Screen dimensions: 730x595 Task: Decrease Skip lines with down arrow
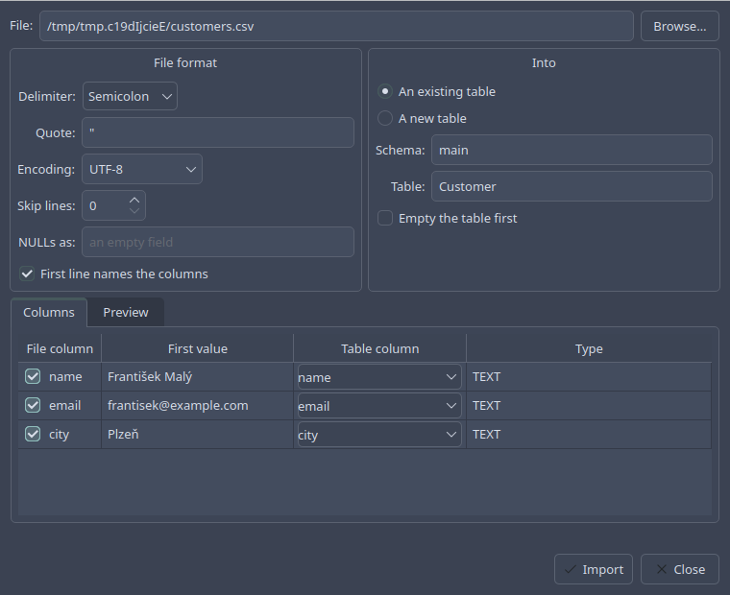click(134, 211)
